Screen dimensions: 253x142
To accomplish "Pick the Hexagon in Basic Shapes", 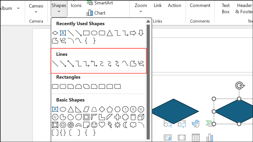I will point(118,109).
